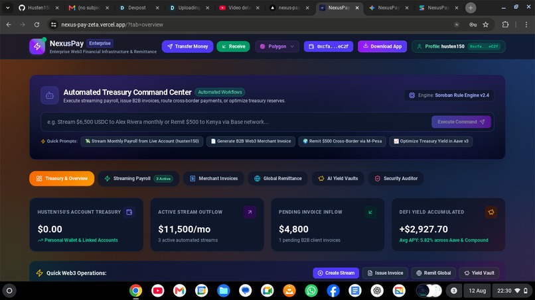The image size is (535, 300).
Task: Switch to the Video details YouTube browser tab
Action: pos(240,7)
